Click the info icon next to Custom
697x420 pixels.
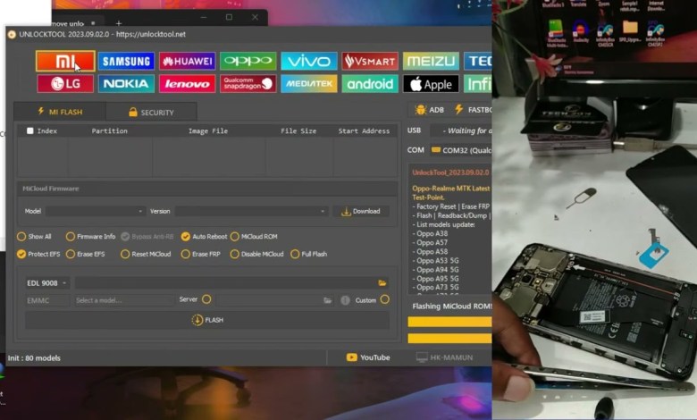[x=345, y=300]
